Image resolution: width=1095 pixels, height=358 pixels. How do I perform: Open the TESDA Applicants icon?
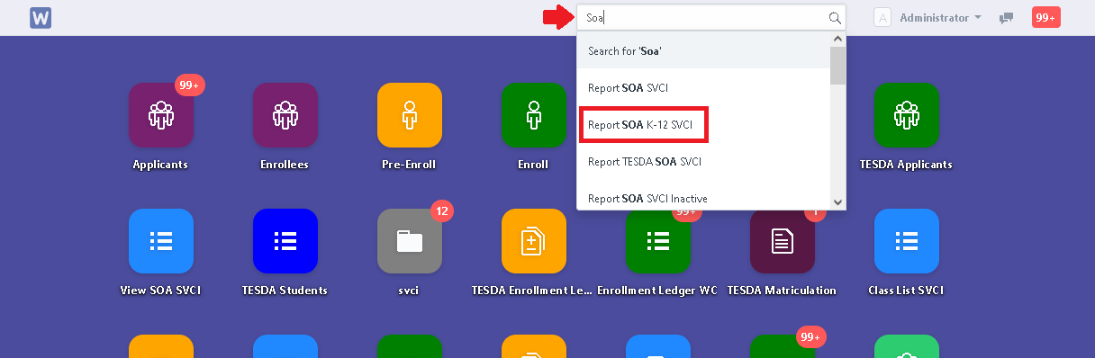pos(907,115)
